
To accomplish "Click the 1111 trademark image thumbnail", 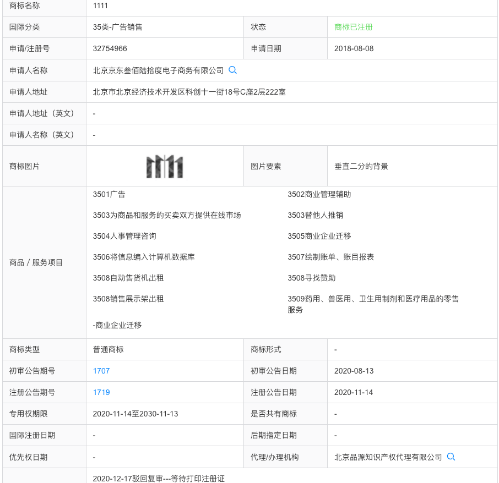I will [164, 165].
